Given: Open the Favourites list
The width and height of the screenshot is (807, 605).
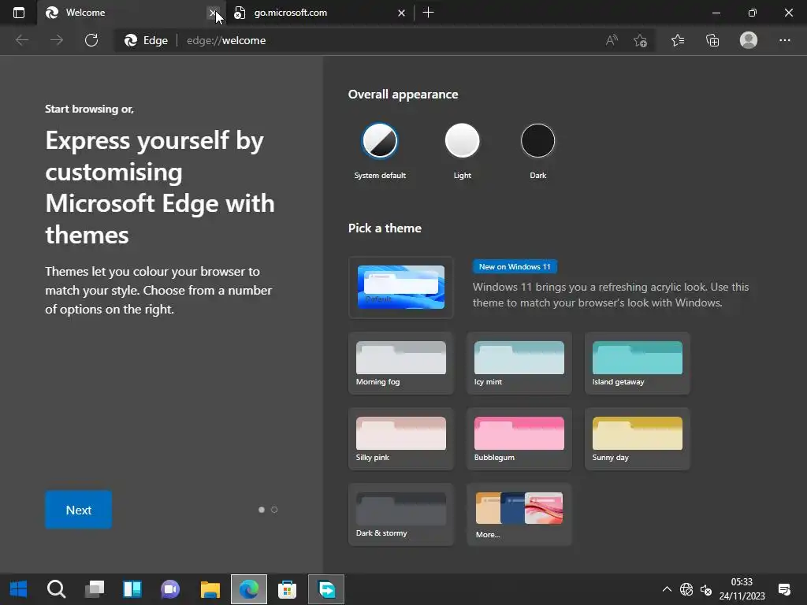Looking at the screenshot, I should tap(678, 40).
